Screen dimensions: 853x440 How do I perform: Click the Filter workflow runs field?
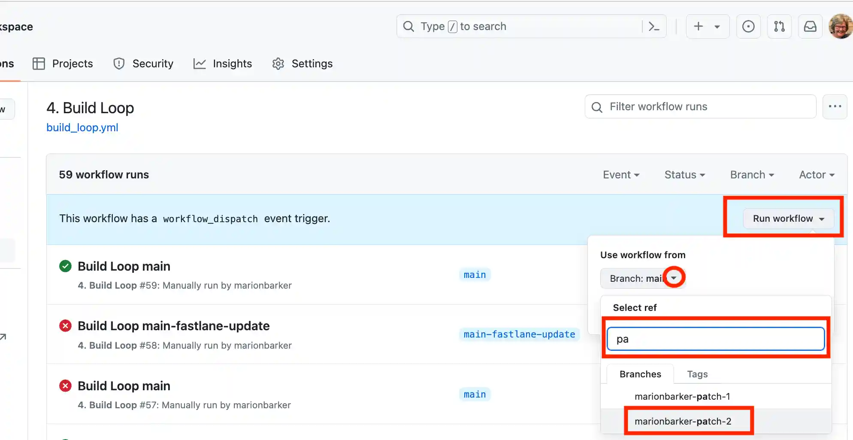(x=700, y=106)
